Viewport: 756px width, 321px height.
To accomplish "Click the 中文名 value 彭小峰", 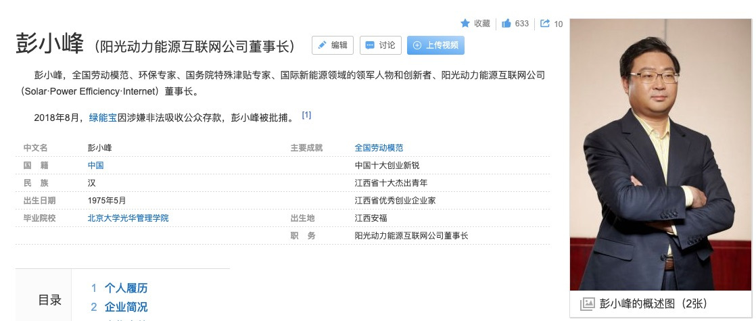I will (100, 148).
